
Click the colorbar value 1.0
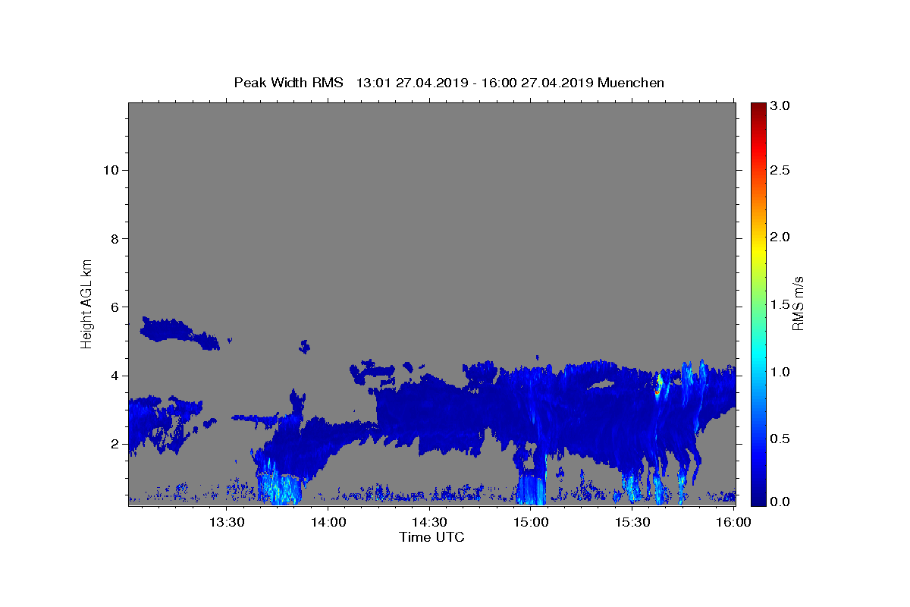[780, 372]
